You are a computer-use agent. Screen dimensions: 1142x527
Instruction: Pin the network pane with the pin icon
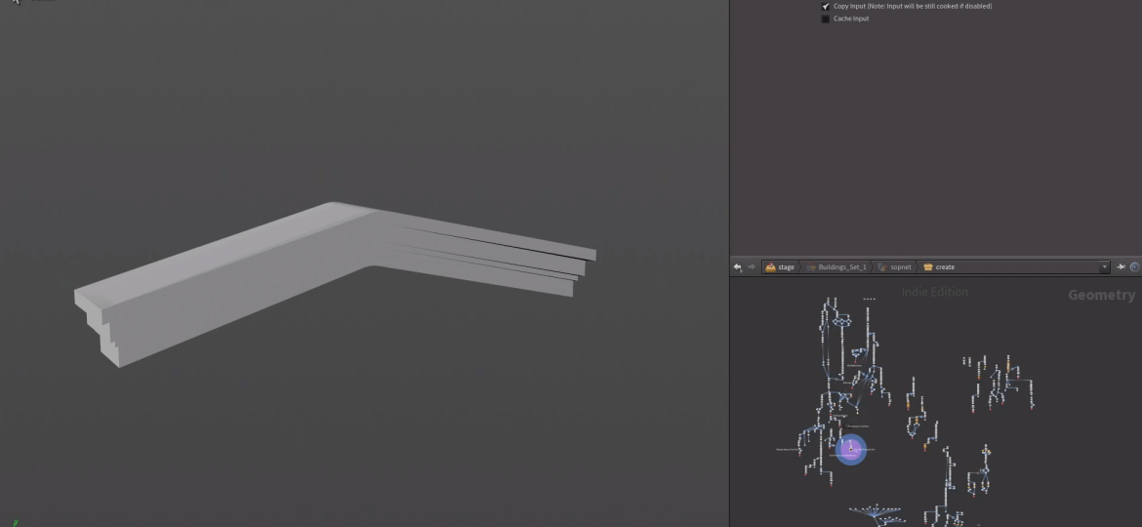(1122, 267)
